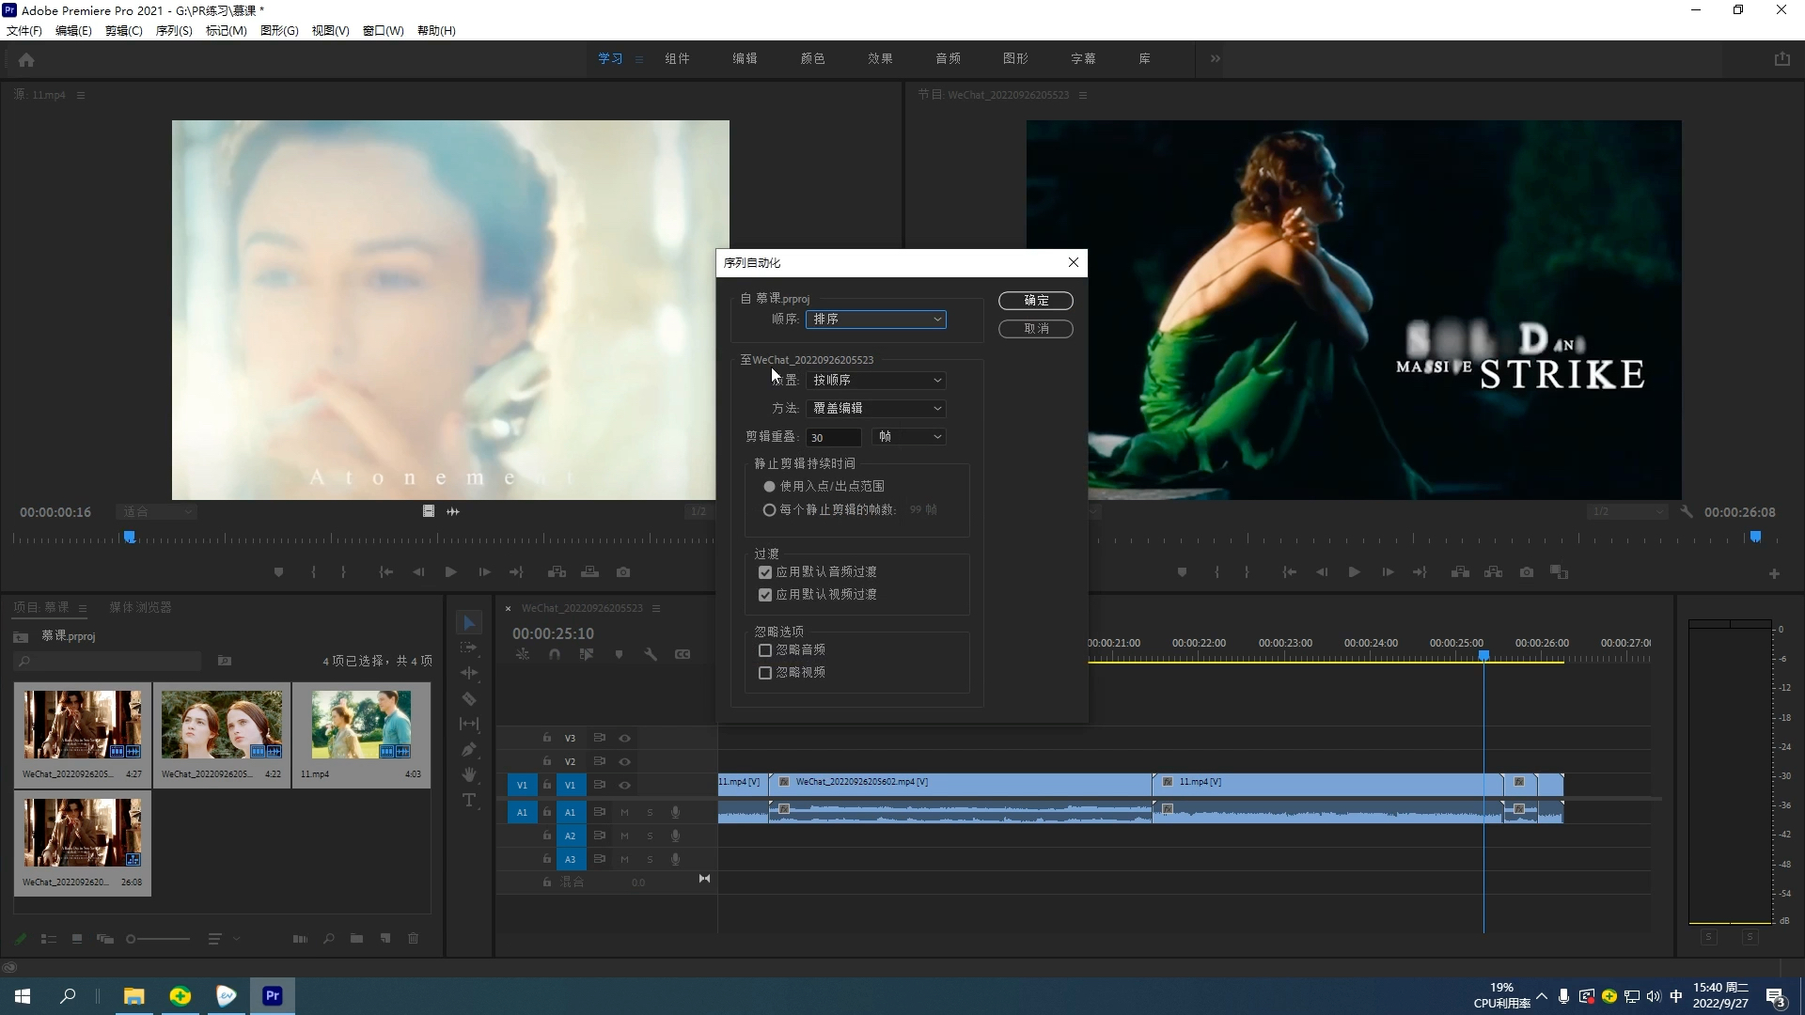Open the method dropdown 覆盖编辑
Image resolution: width=1805 pixels, height=1015 pixels.
[x=875, y=409]
